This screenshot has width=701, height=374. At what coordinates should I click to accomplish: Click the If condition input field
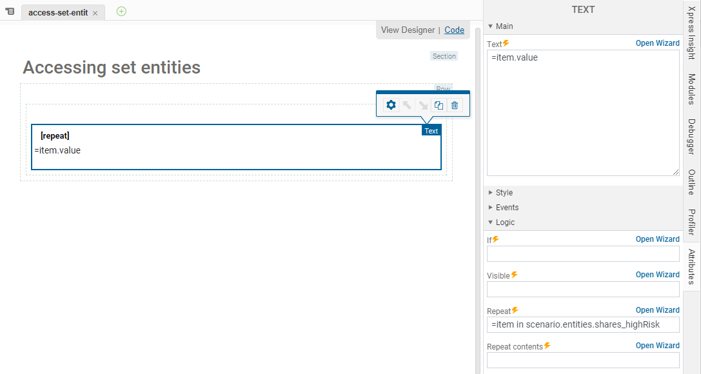pos(582,253)
